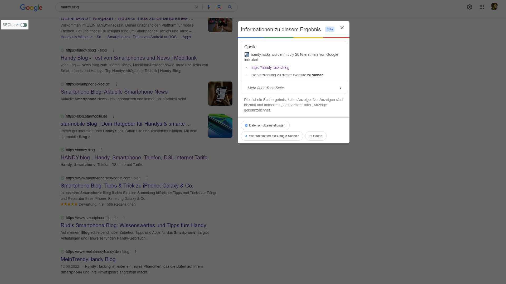Click the starmobile result thumbnail
The width and height of the screenshot is (506, 284).
(x=220, y=126)
